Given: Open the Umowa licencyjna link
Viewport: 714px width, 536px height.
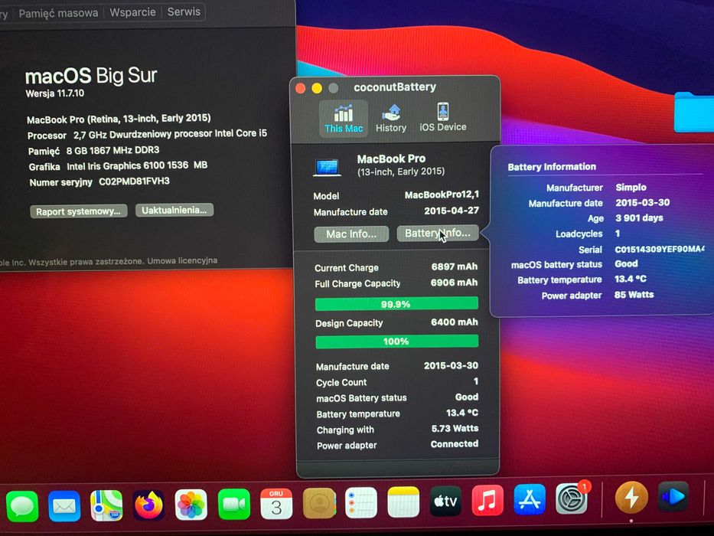Looking at the screenshot, I should (182, 260).
